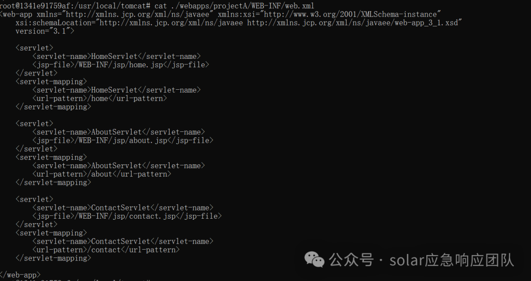Image resolution: width=531 pixels, height=281 pixels.
Task: Click the solar应急响应团队 watermark text
Action: click(452, 260)
